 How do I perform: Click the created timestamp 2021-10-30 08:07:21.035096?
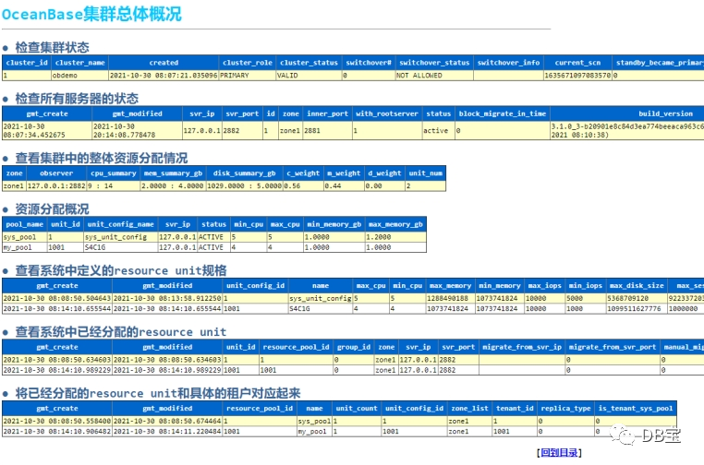(x=164, y=76)
